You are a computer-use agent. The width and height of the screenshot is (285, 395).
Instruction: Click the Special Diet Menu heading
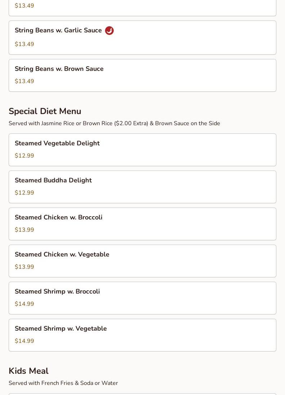pos(45,111)
